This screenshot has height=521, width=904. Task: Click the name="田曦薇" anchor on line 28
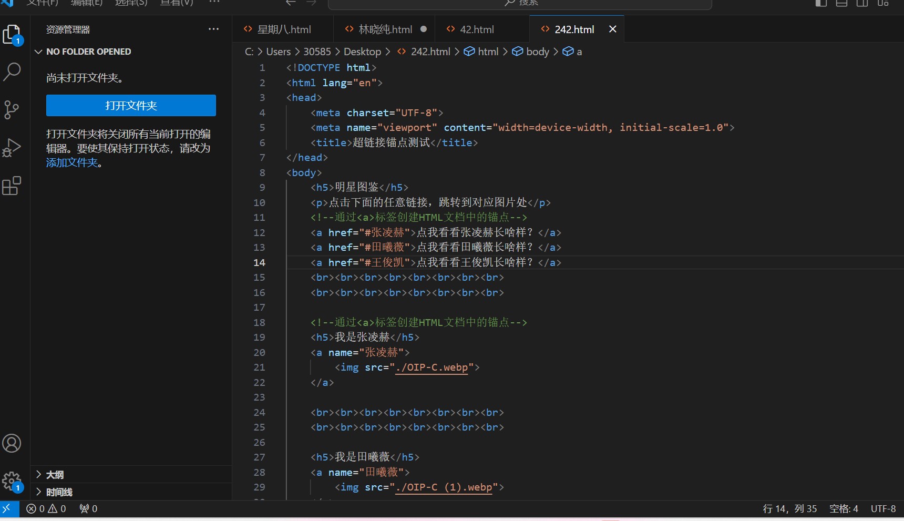click(x=366, y=472)
